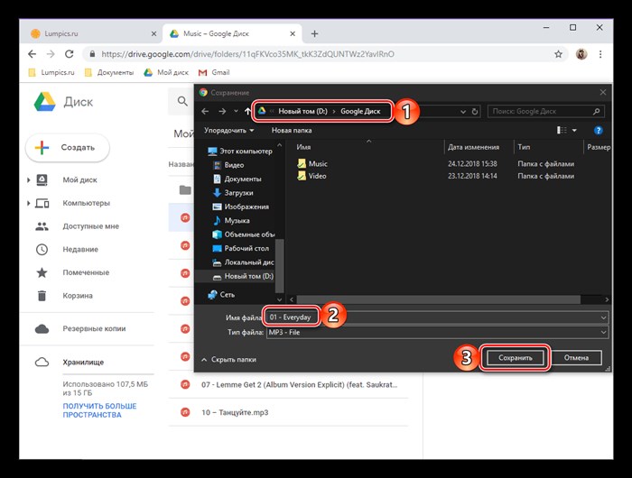Open Резервные копии section
Viewport: 632px width, 478px height.
point(94,328)
